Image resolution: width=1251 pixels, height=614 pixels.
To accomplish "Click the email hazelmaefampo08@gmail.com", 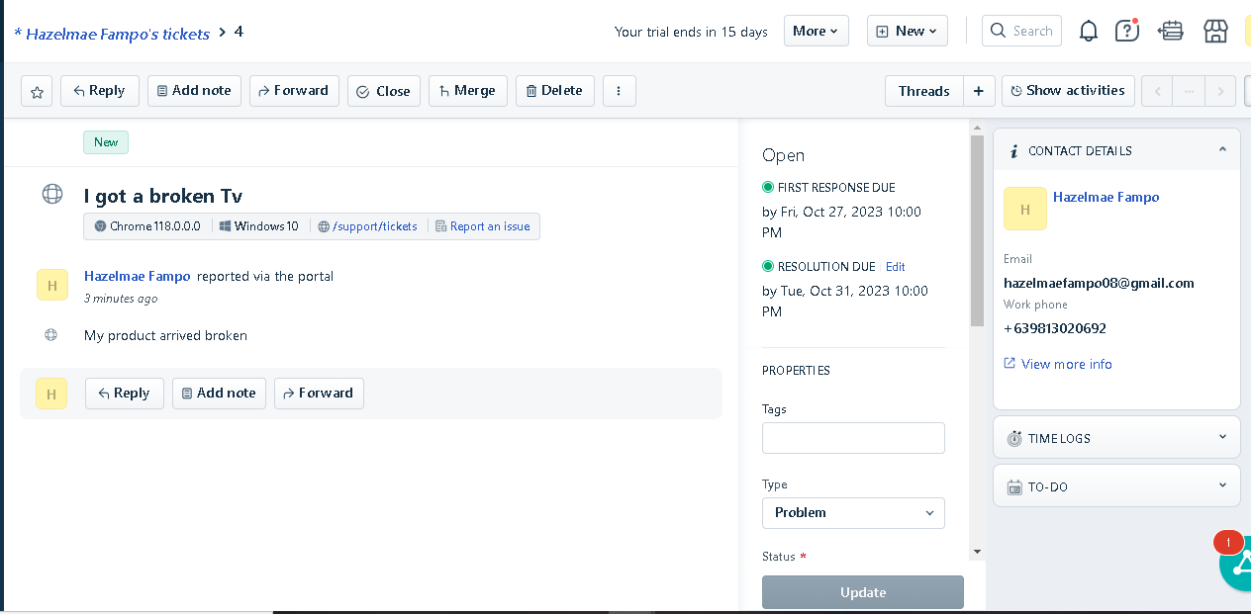I will coord(1099,283).
